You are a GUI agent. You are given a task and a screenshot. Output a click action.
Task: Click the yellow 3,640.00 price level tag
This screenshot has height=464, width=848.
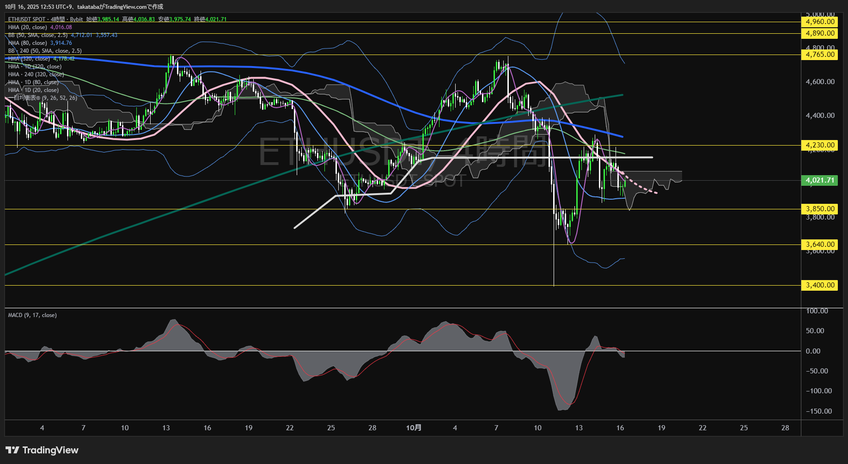[x=820, y=244]
